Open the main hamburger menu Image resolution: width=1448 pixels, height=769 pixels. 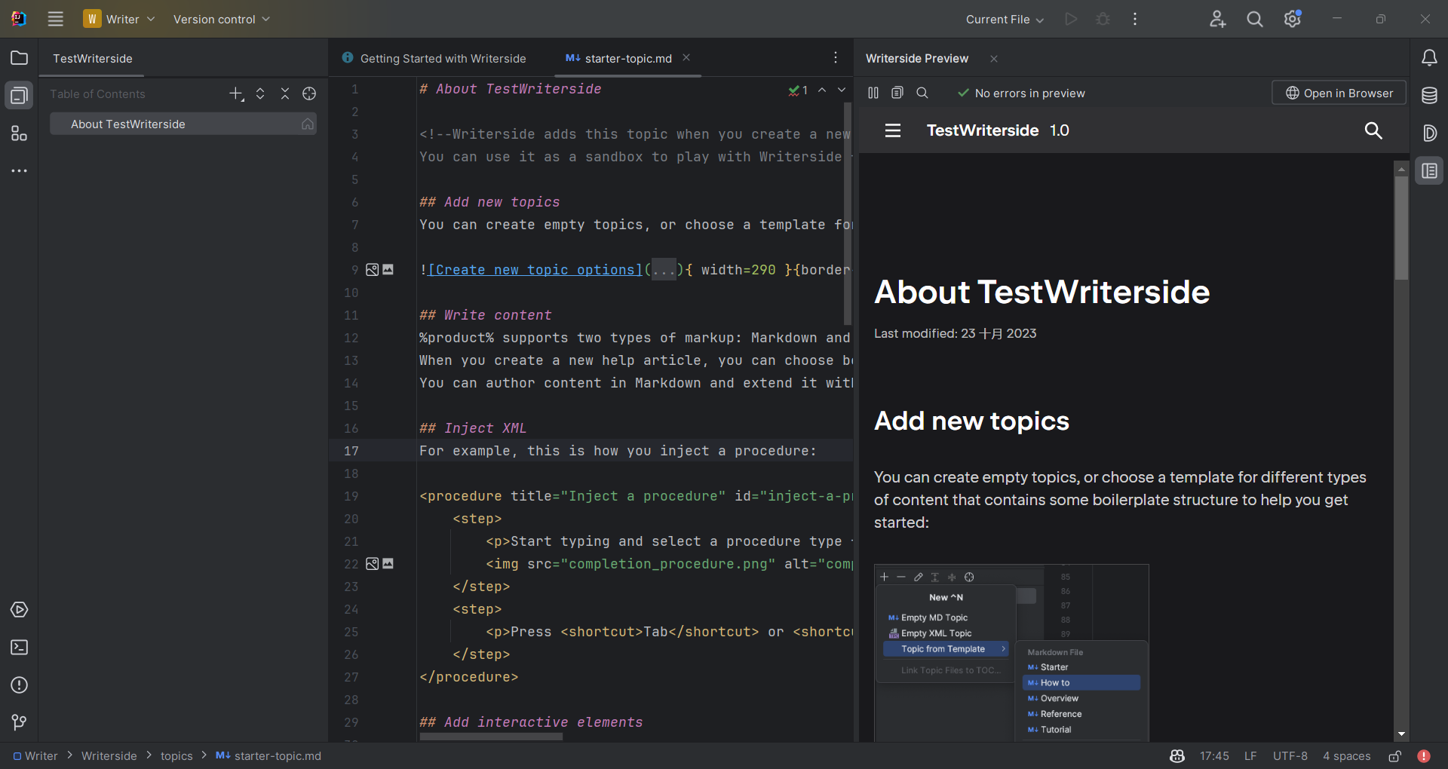pyautogui.click(x=56, y=19)
